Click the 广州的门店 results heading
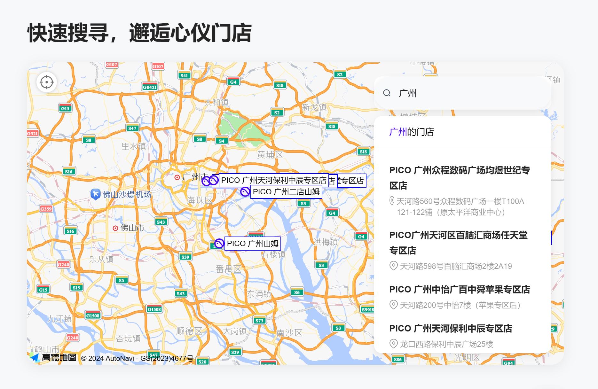 pos(412,132)
